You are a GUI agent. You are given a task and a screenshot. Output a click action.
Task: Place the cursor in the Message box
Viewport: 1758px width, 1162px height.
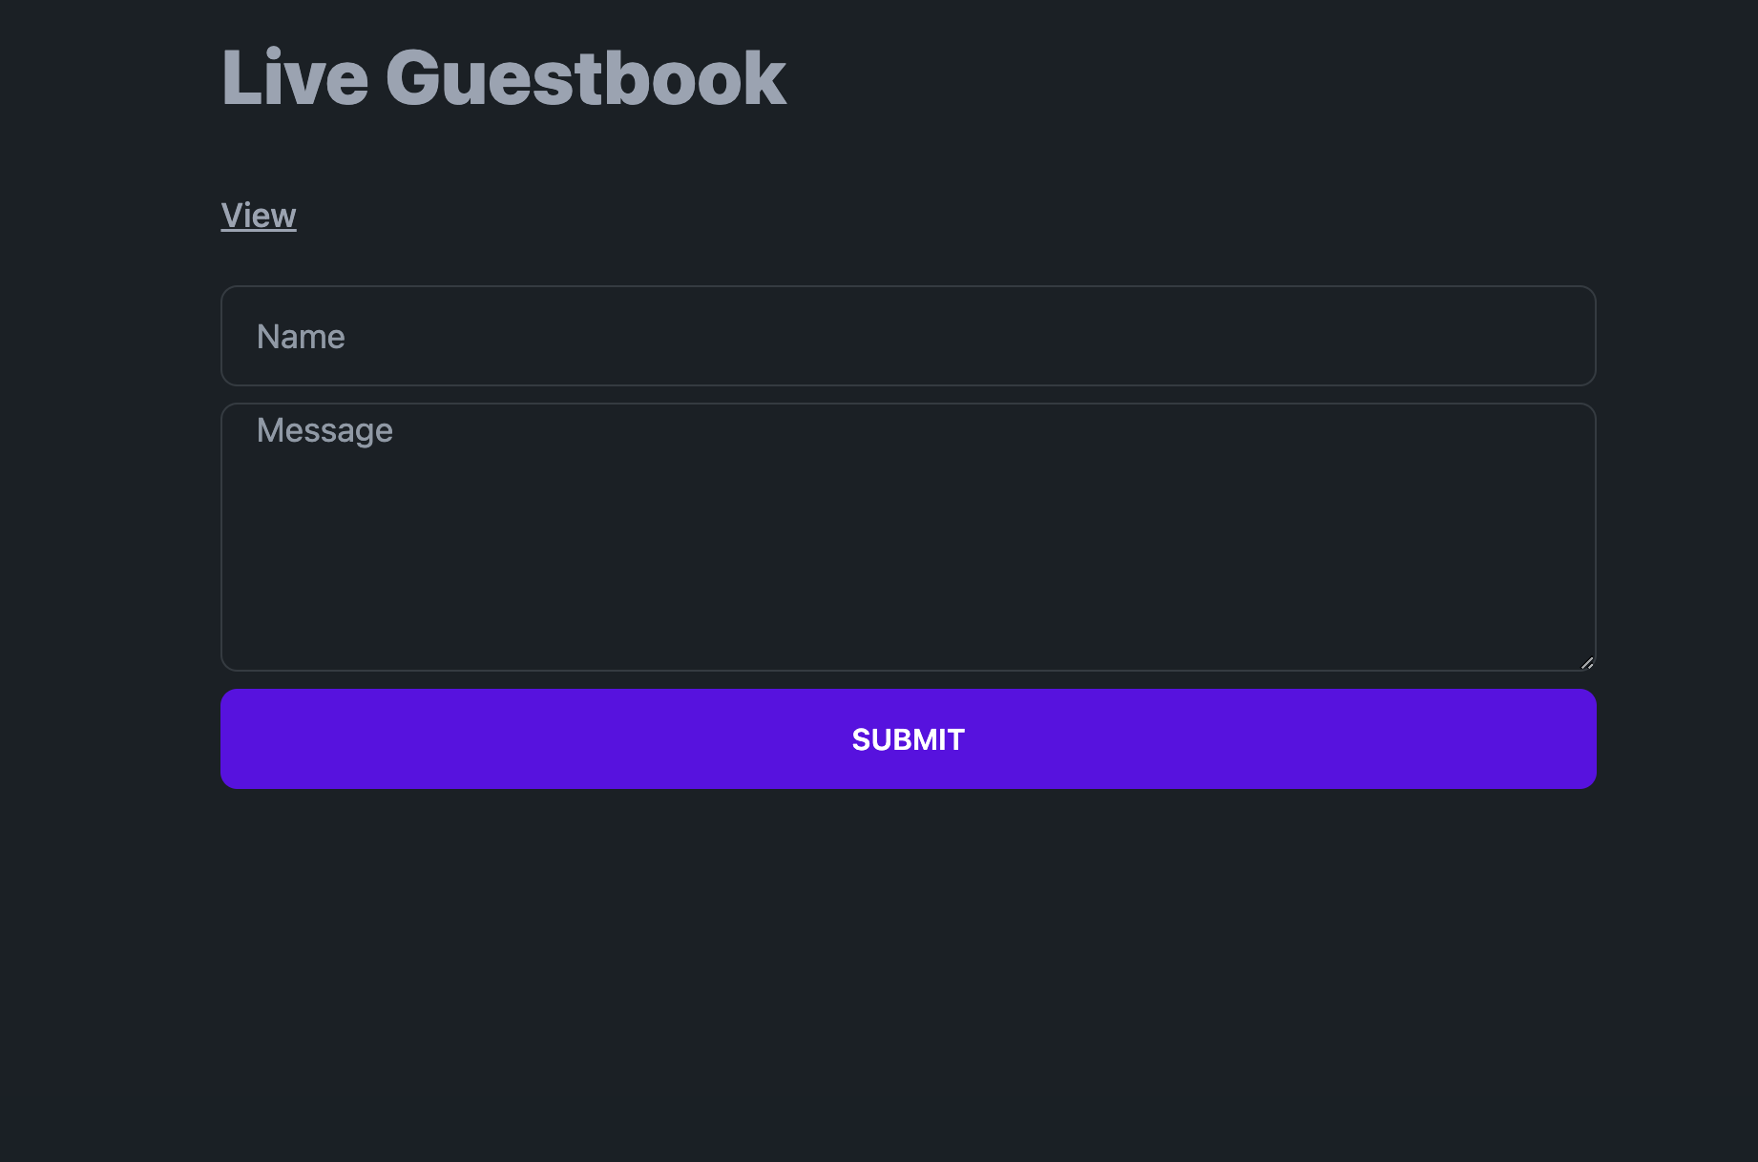click(909, 537)
